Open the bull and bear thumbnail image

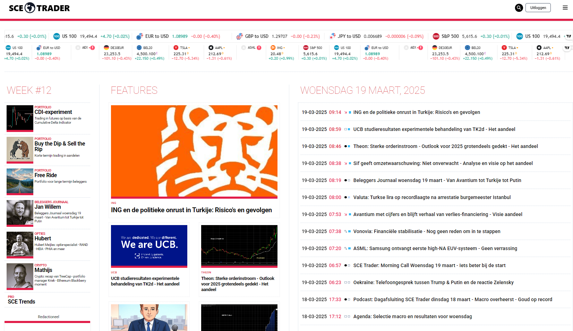click(20, 150)
